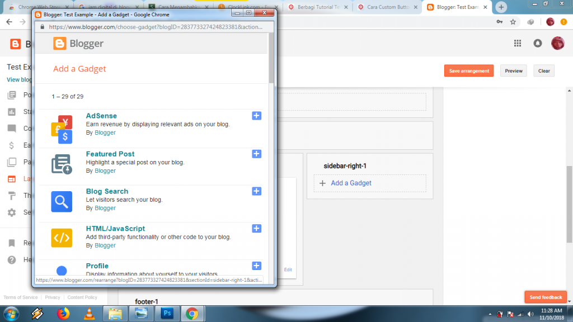Open the Theme paint roller icon in the sidebar
This screenshot has height=322, width=573.
tap(12, 196)
